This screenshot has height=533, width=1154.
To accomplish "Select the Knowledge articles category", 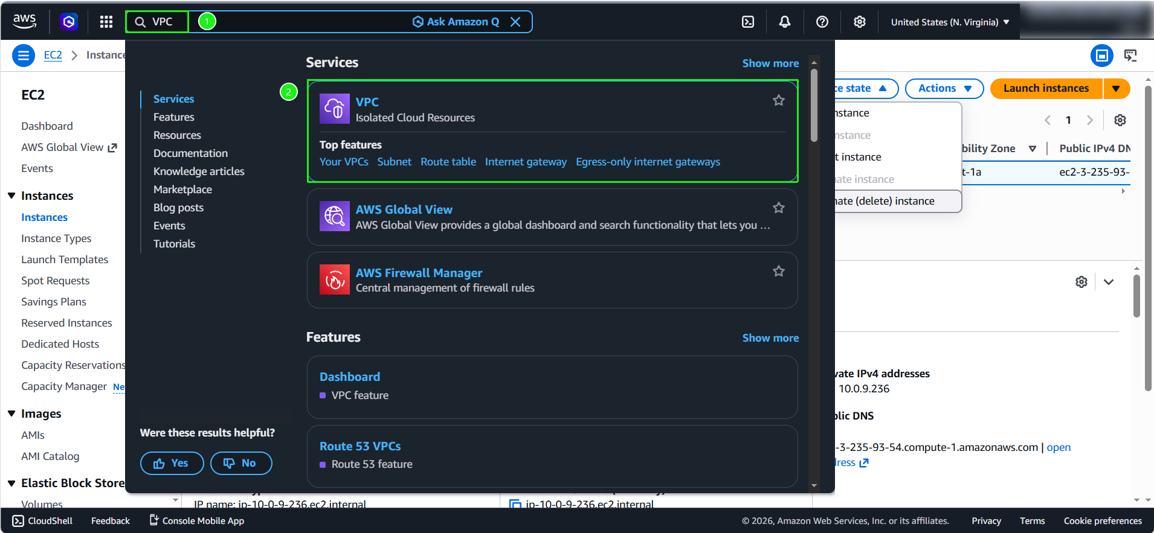I will 199,171.
